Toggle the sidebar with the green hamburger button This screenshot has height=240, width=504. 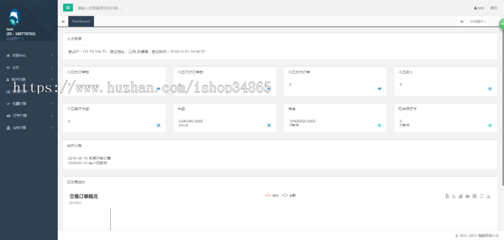[68, 8]
